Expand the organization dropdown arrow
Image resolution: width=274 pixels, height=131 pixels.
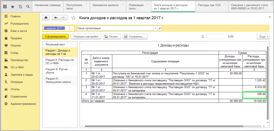(155, 28)
